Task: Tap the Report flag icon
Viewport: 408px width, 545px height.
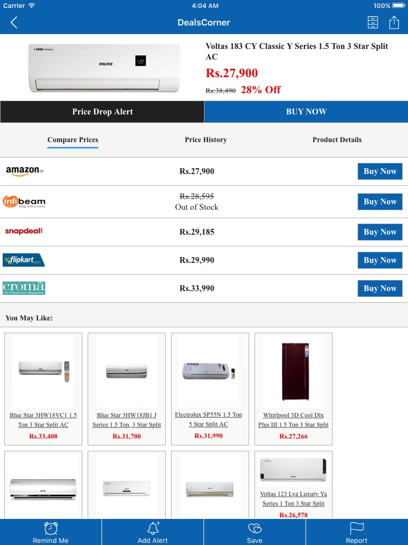Action: coord(356,528)
